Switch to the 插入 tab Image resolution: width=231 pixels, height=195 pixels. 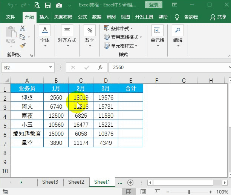tap(44, 17)
